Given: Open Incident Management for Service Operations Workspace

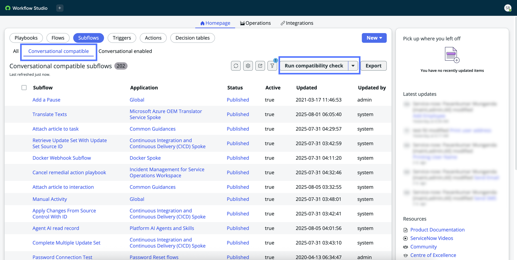Looking at the screenshot, I should (x=167, y=173).
